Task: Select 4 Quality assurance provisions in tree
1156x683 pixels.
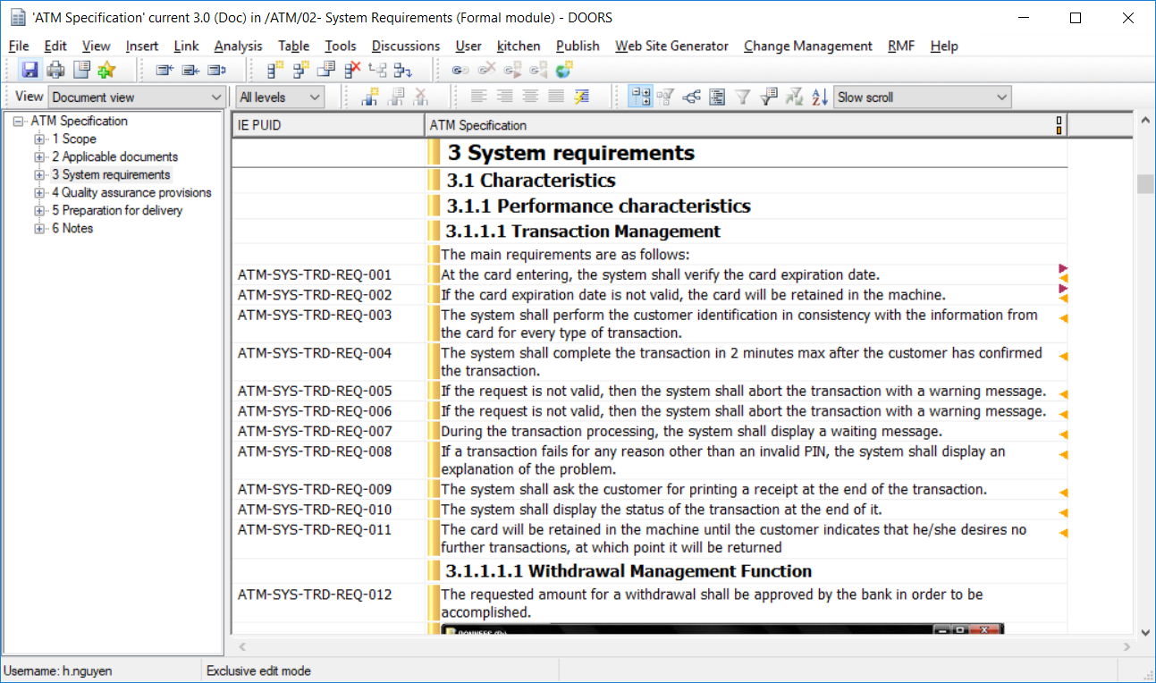Action: [131, 193]
